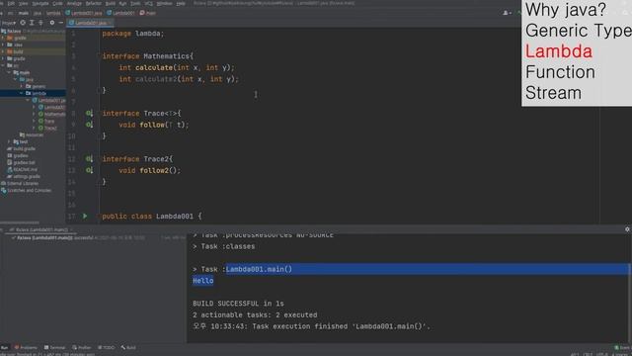The width and height of the screenshot is (632, 356).
Task: Open the View menu
Action: click(x=24, y=3)
